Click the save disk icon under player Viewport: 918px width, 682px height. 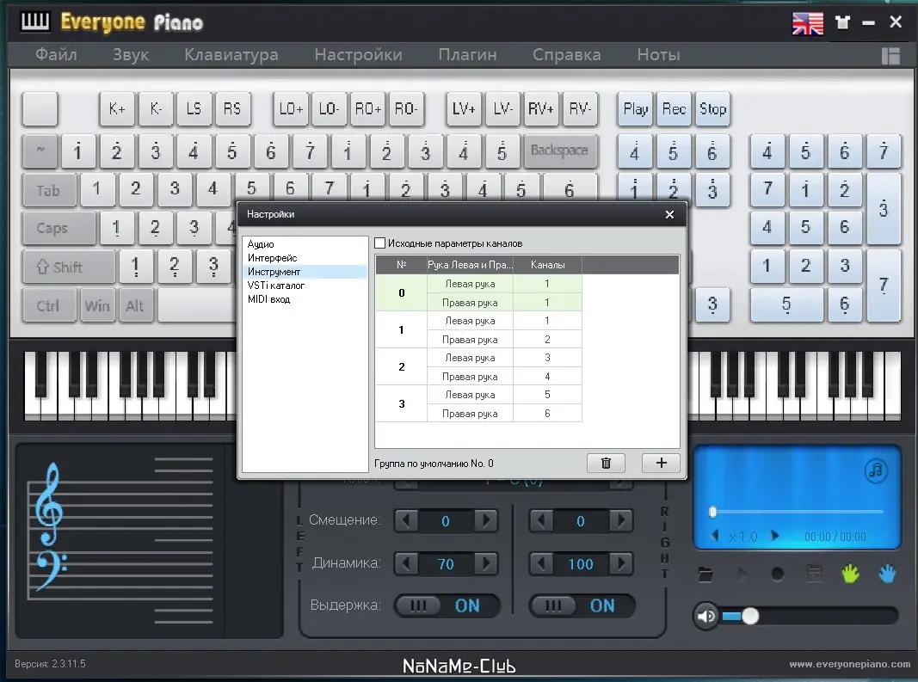[x=815, y=574]
